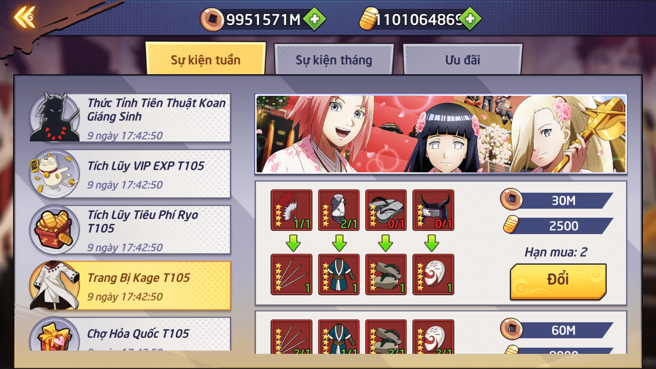View the needles reward item
The image size is (656, 369).
(292, 274)
